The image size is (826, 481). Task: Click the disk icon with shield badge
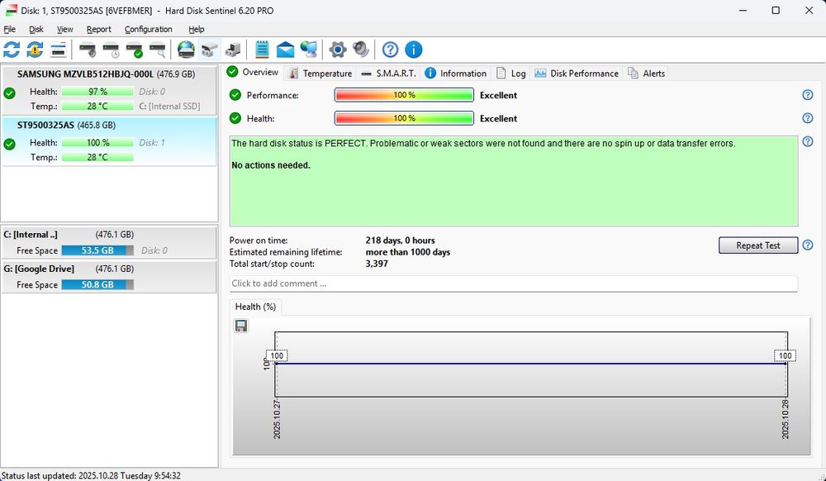[x=88, y=50]
